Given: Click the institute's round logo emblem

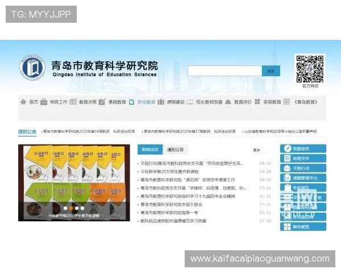Looking at the screenshot, I should tap(32, 67).
